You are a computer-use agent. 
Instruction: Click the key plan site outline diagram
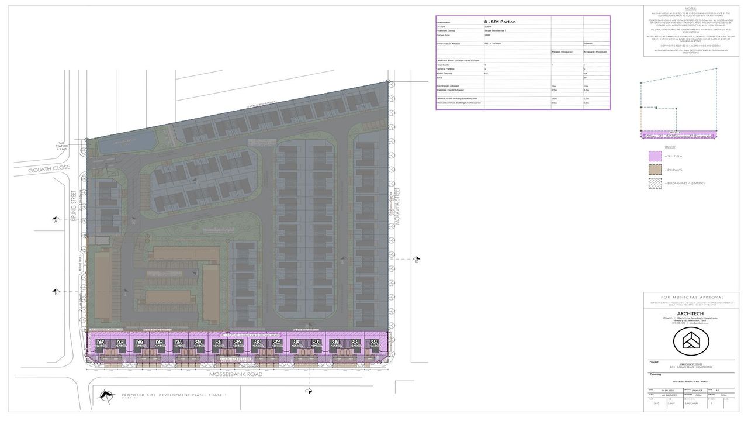(x=678, y=103)
